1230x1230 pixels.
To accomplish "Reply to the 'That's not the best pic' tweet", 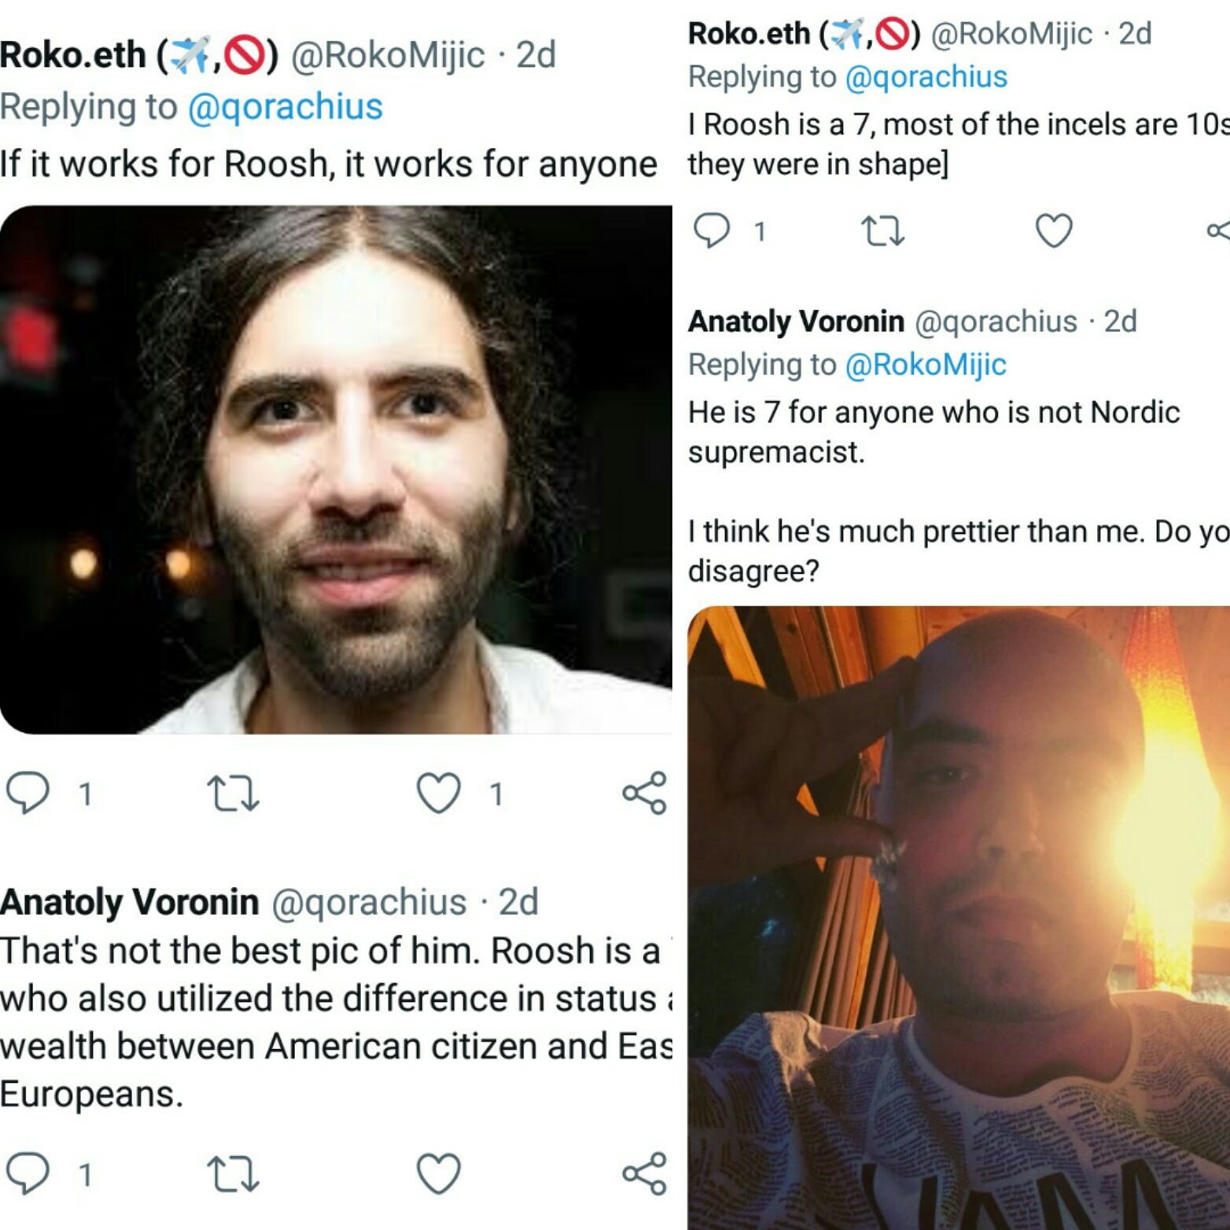I will click(29, 1174).
